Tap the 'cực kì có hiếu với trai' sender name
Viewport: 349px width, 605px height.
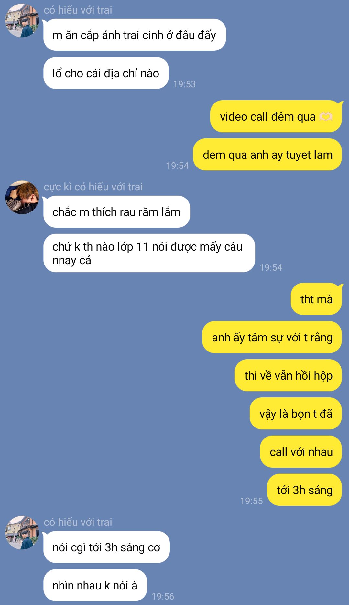pyautogui.click(x=93, y=187)
